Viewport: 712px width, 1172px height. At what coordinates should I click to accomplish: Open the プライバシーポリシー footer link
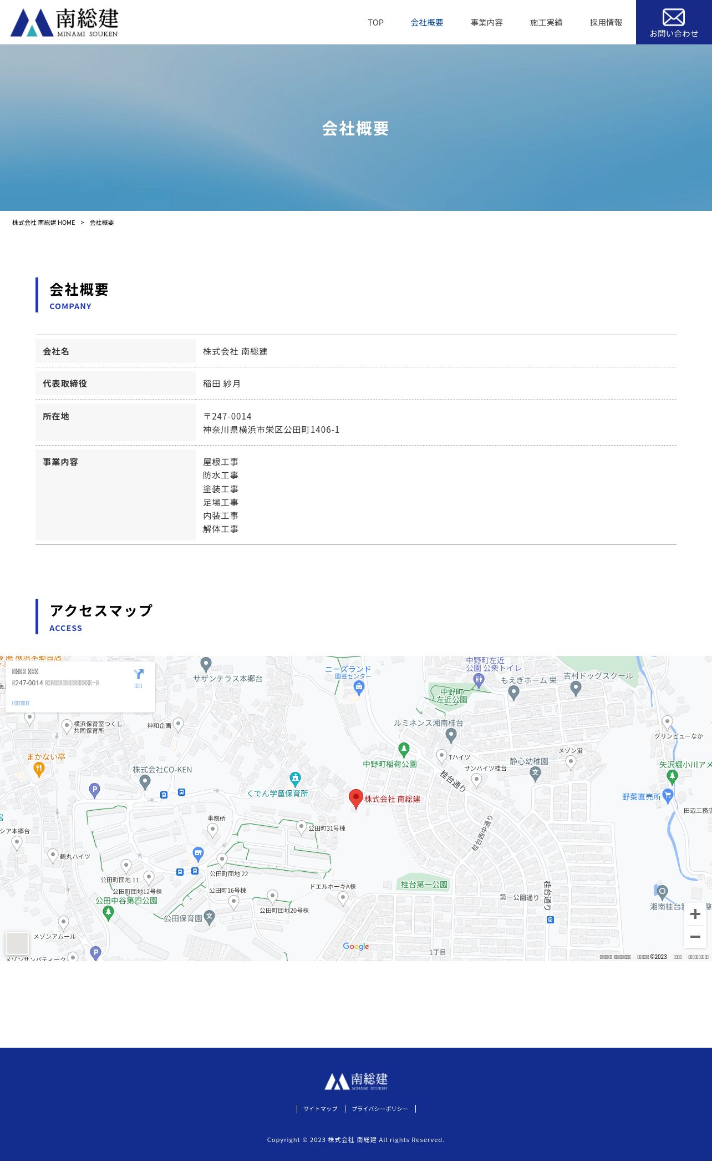pos(380,1109)
